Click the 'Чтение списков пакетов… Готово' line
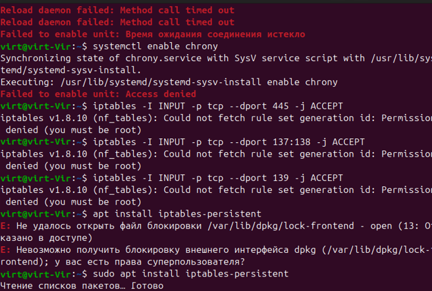The image size is (432, 291). coord(82,286)
